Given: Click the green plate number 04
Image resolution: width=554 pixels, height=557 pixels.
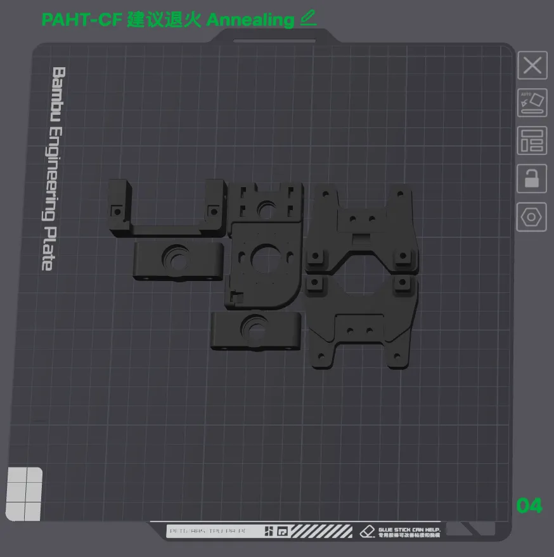Looking at the screenshot, I should 529,506.
